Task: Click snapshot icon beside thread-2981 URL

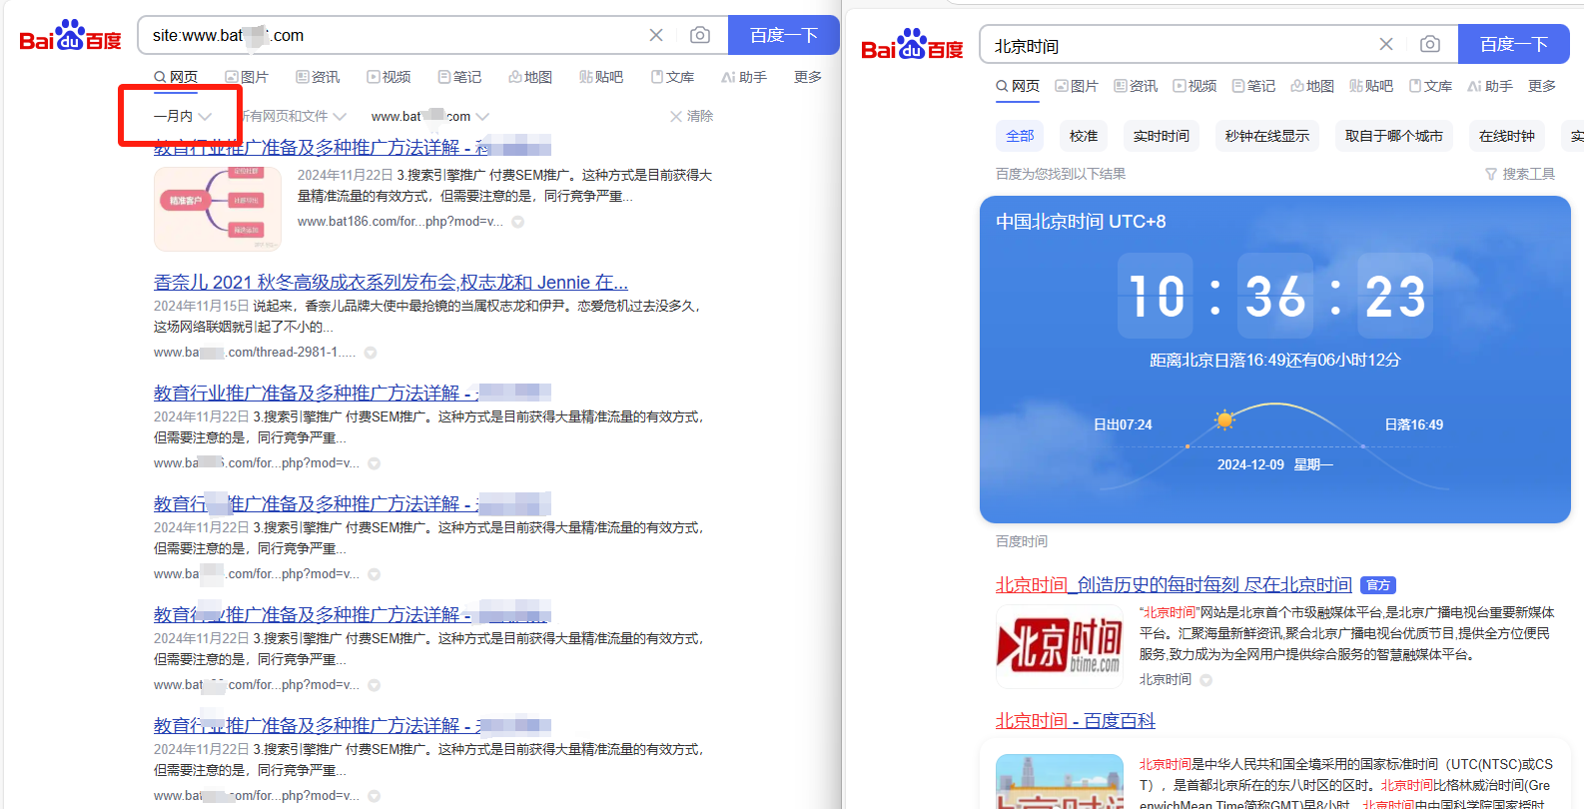Action: pos(371,353)
